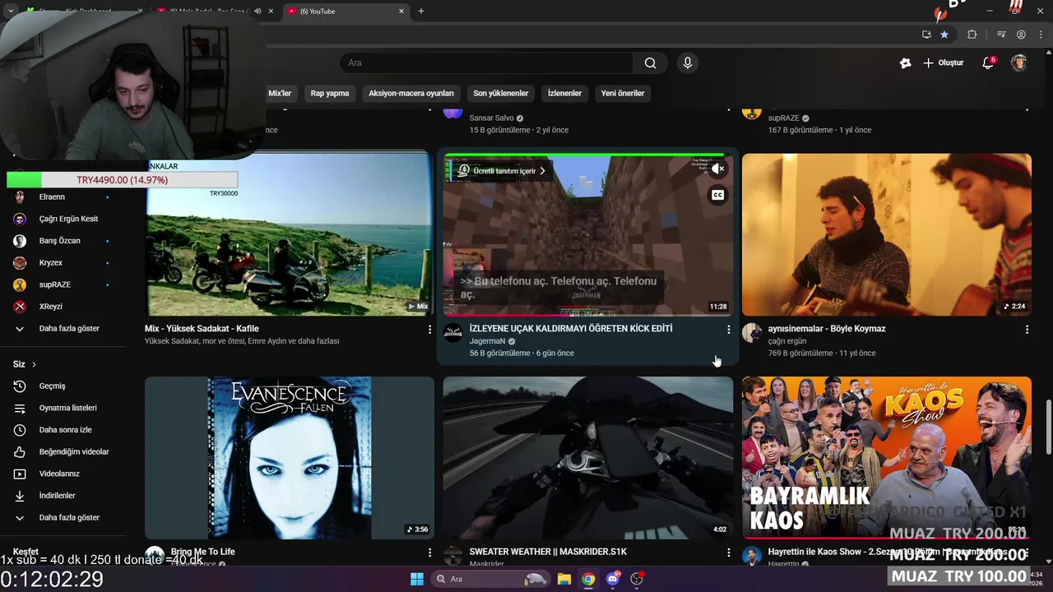
Task: Play aynısinemalar Böyle Koymaz thumbnail
Action: click(x=886, y=234)
